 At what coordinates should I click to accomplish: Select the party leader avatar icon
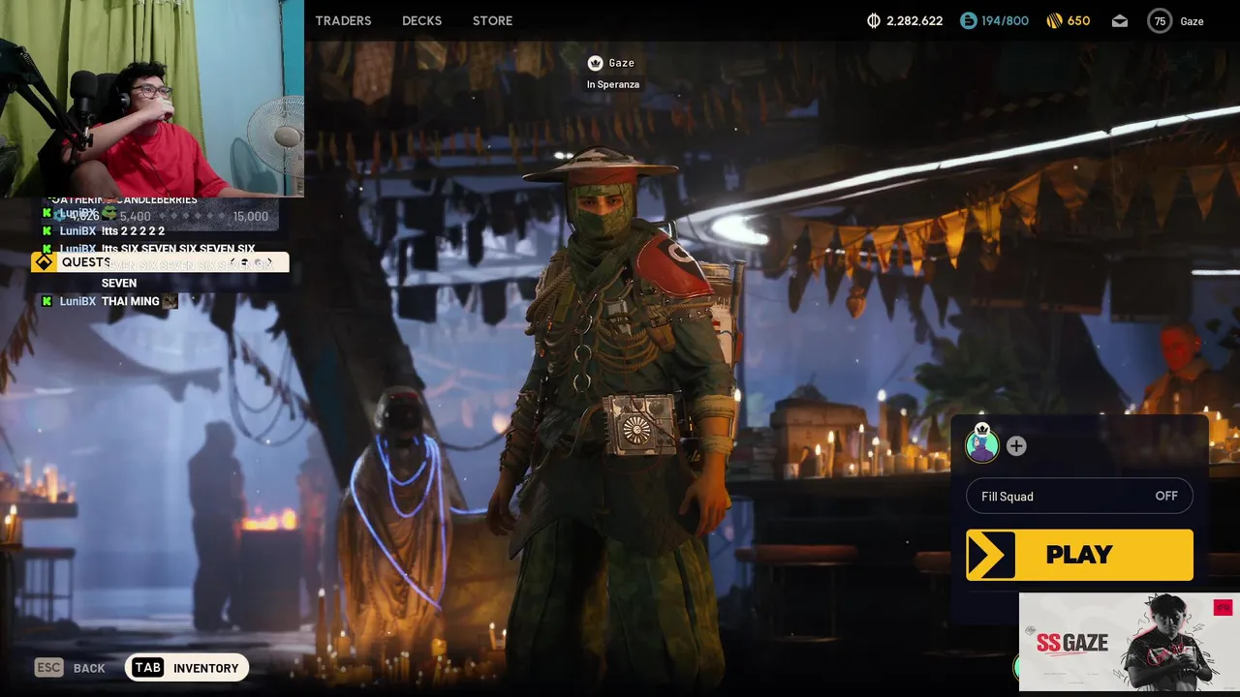click(982, 443)
